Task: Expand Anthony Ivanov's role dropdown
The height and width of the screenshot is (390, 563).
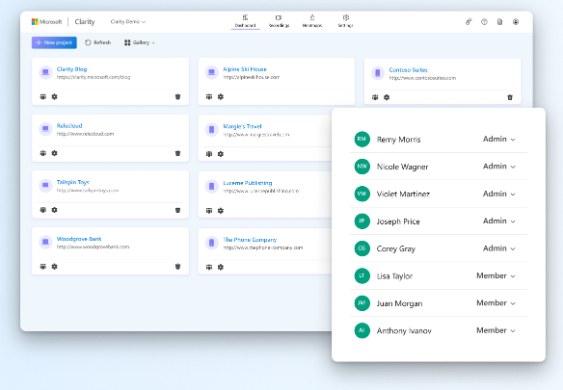Action: (x=496, y=330)
